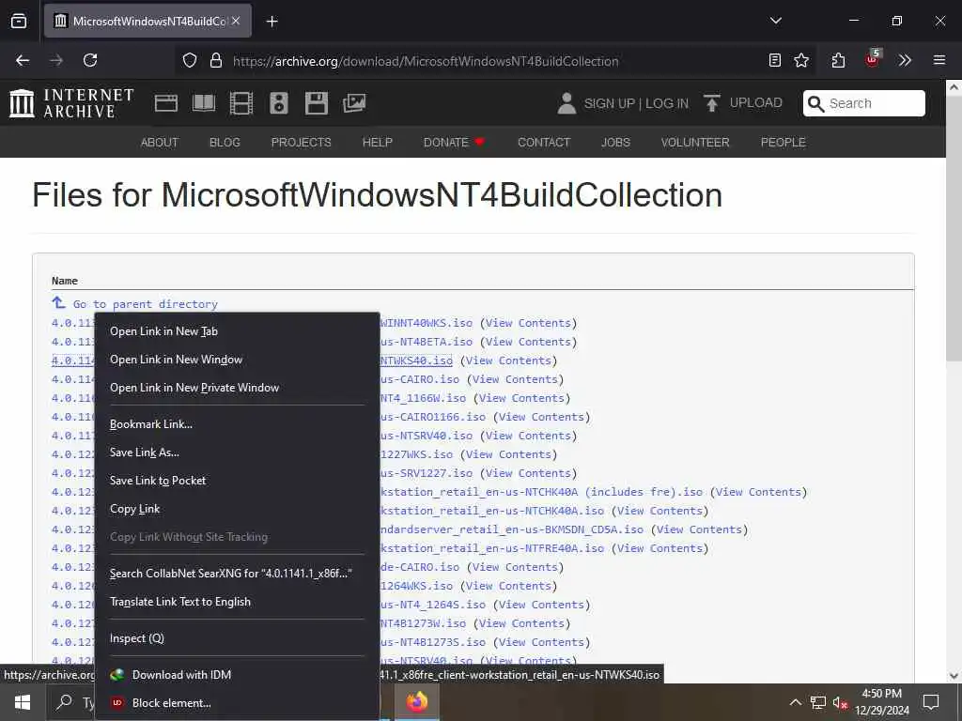Open the Windows Start button
Image resolution: width=962 pixels, height=721 pixels.
(23, 702)
